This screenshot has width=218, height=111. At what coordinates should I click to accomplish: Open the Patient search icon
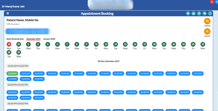point(207,21)
